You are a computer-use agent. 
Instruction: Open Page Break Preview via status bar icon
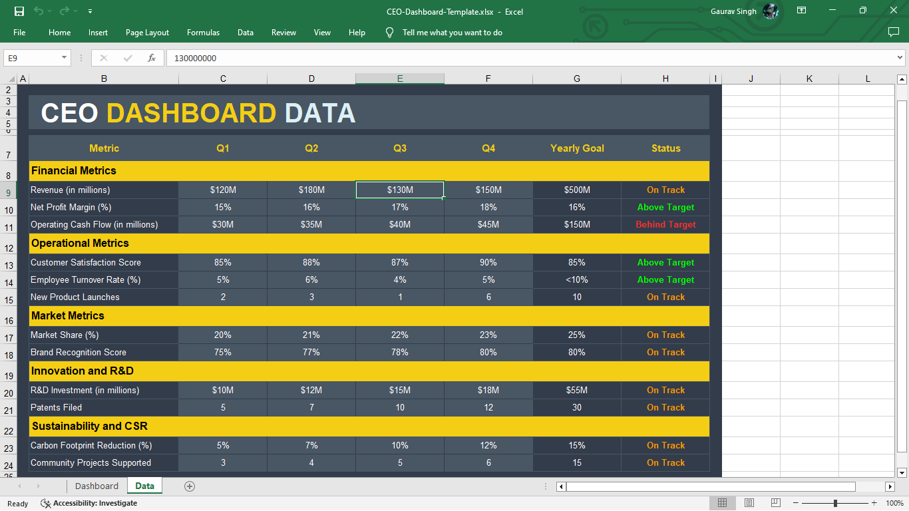(775, 502)
